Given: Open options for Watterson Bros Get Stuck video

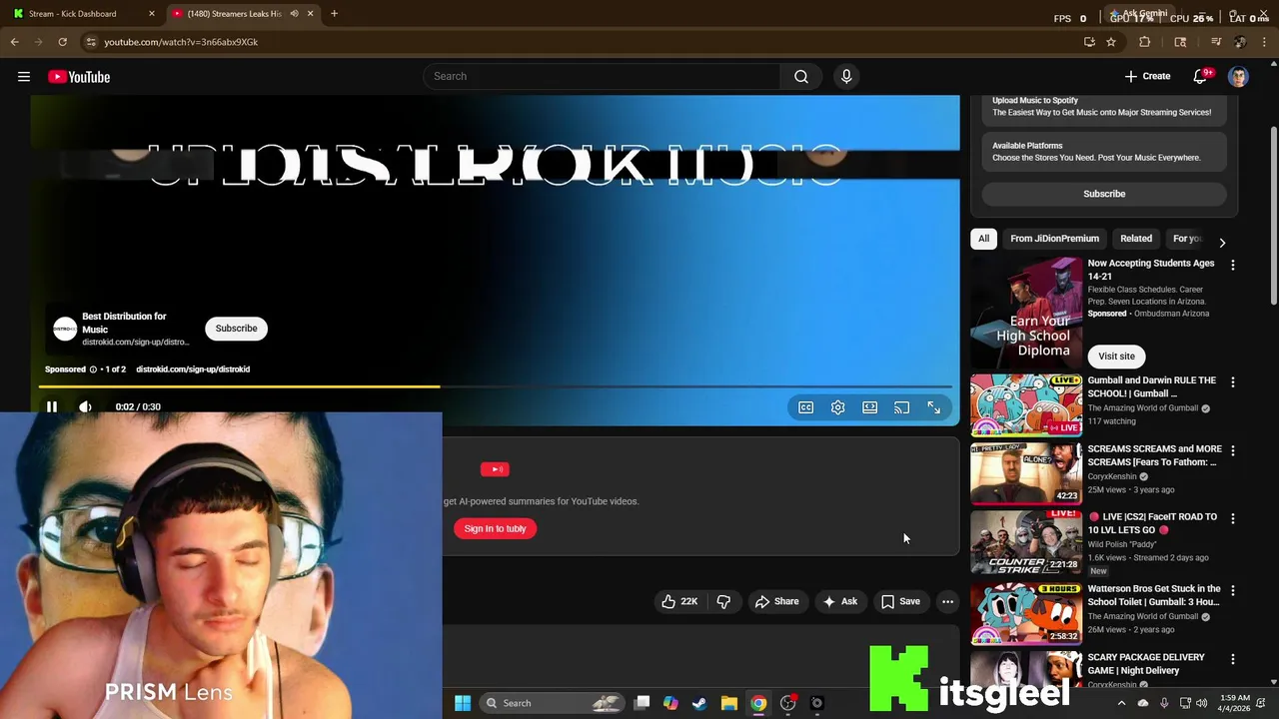Looking at the screenshot, I should click(1232, 591).
